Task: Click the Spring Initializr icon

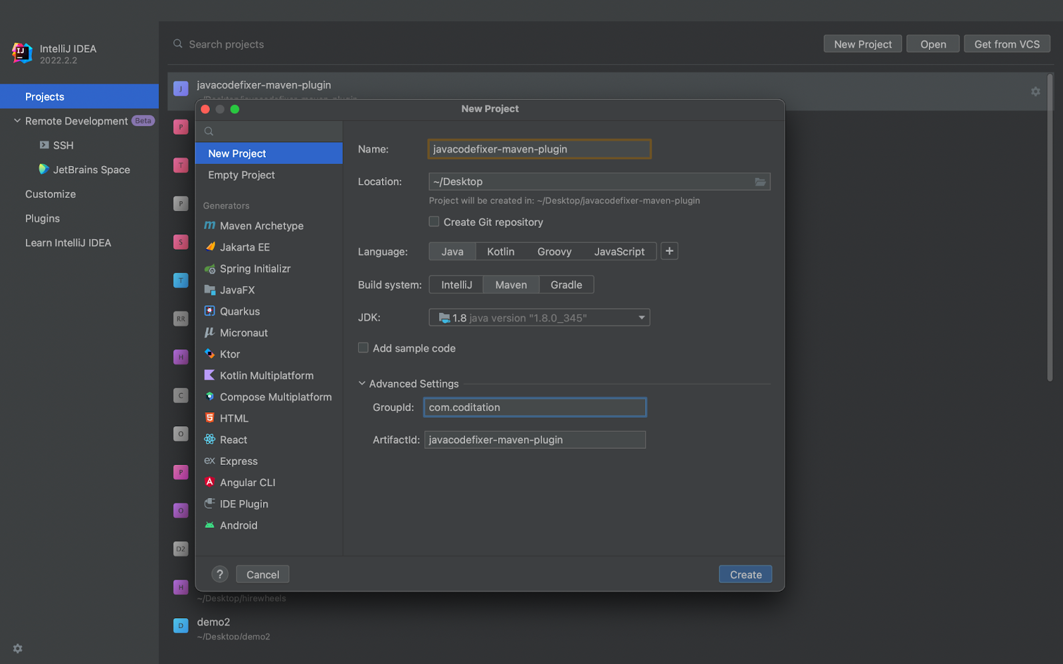Action: pos(210,269)
